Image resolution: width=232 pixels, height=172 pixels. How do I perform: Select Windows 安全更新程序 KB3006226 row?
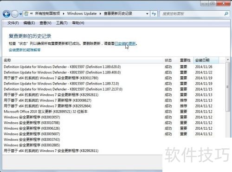click(x=114, y=128)
